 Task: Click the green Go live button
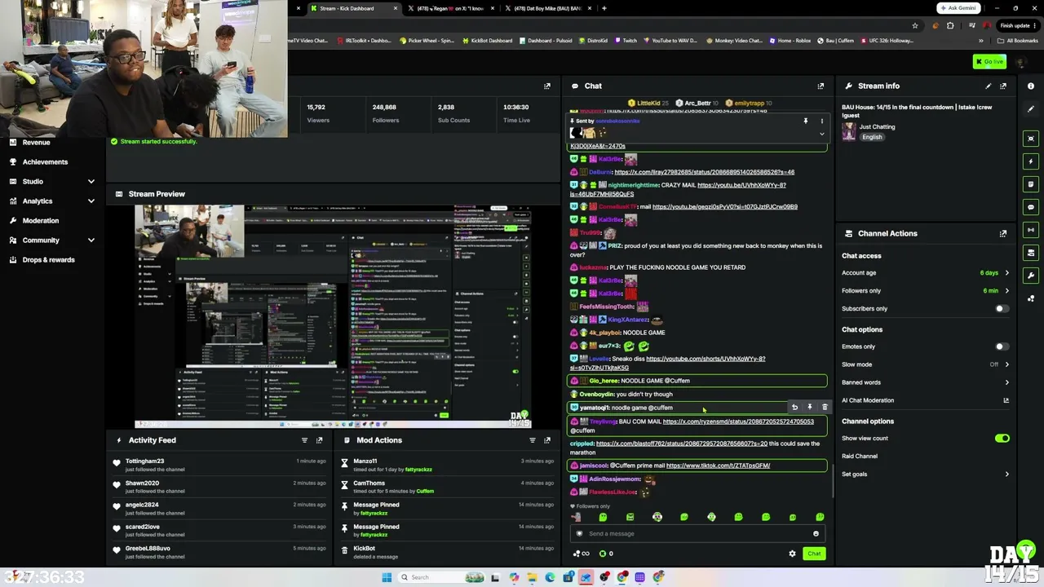989,62
